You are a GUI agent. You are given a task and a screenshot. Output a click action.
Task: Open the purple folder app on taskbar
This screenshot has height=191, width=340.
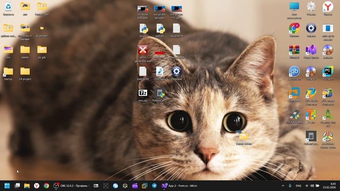point(135,186)
